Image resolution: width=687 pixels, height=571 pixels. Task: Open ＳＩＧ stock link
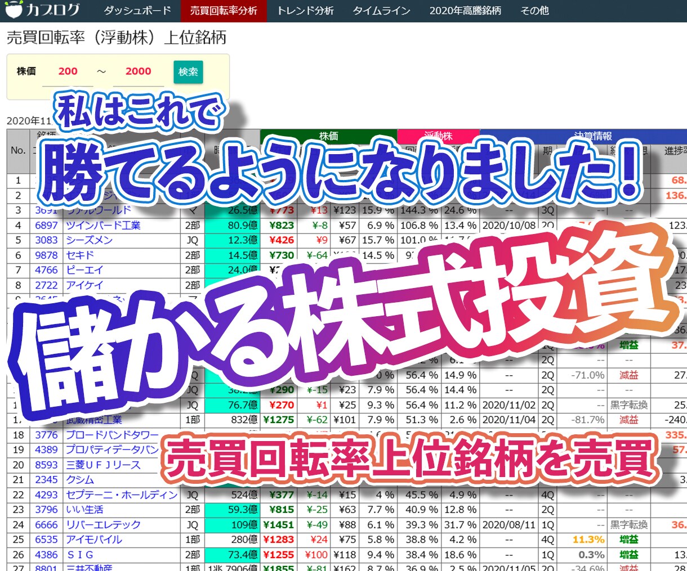pyautogui.click(x=80, y=555)
